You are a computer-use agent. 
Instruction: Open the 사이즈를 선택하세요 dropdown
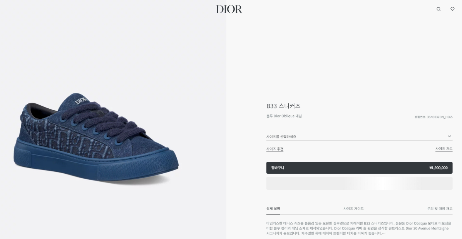pos(359,136)
